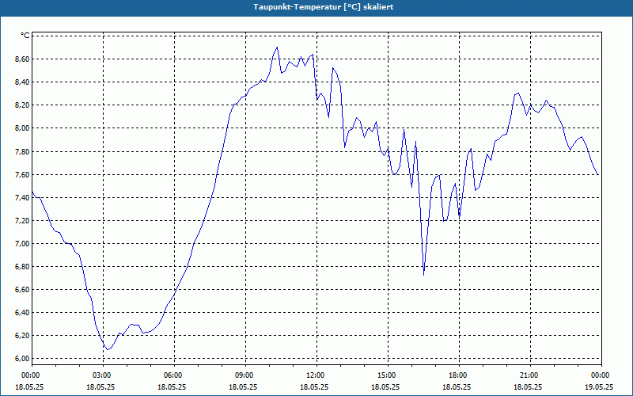This screenshot has height=396, width=633.
Task: Click the 03:00 time label
Action: coord(104,375)
